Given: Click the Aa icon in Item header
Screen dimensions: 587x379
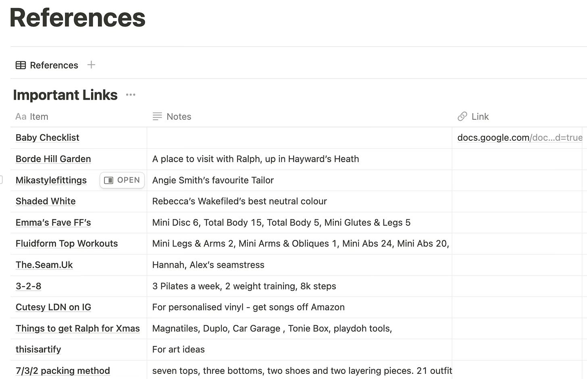Looking at the screenshot, I should tap(21, 117).
